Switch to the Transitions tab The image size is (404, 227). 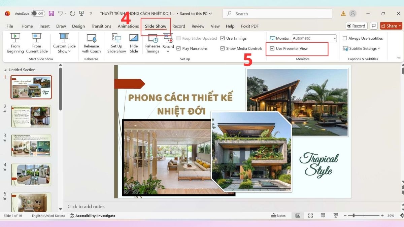pyautogui.click(x=101, y=26)
